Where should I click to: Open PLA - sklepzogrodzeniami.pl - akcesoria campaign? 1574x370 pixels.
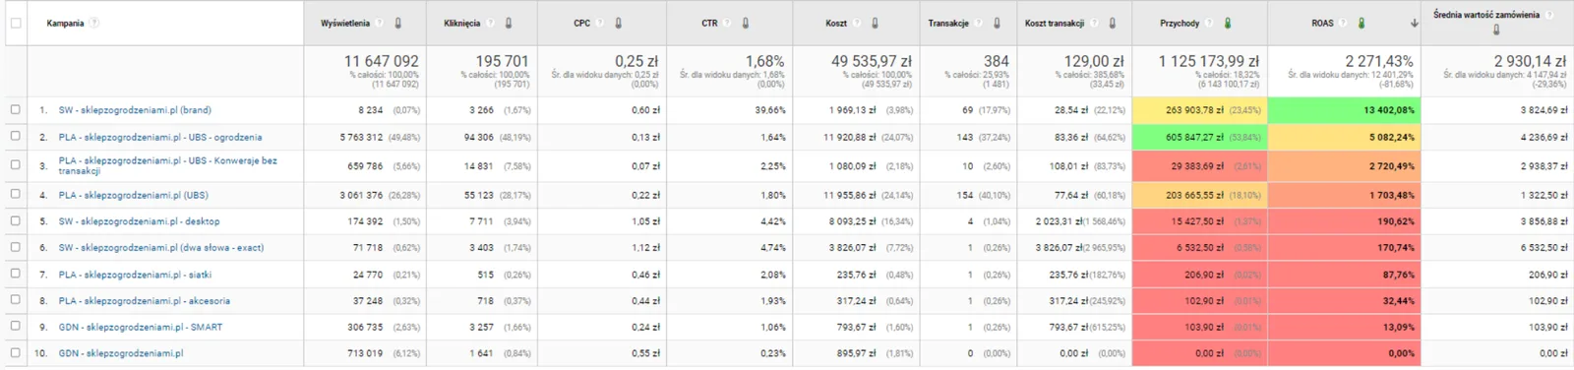[144, 301]
